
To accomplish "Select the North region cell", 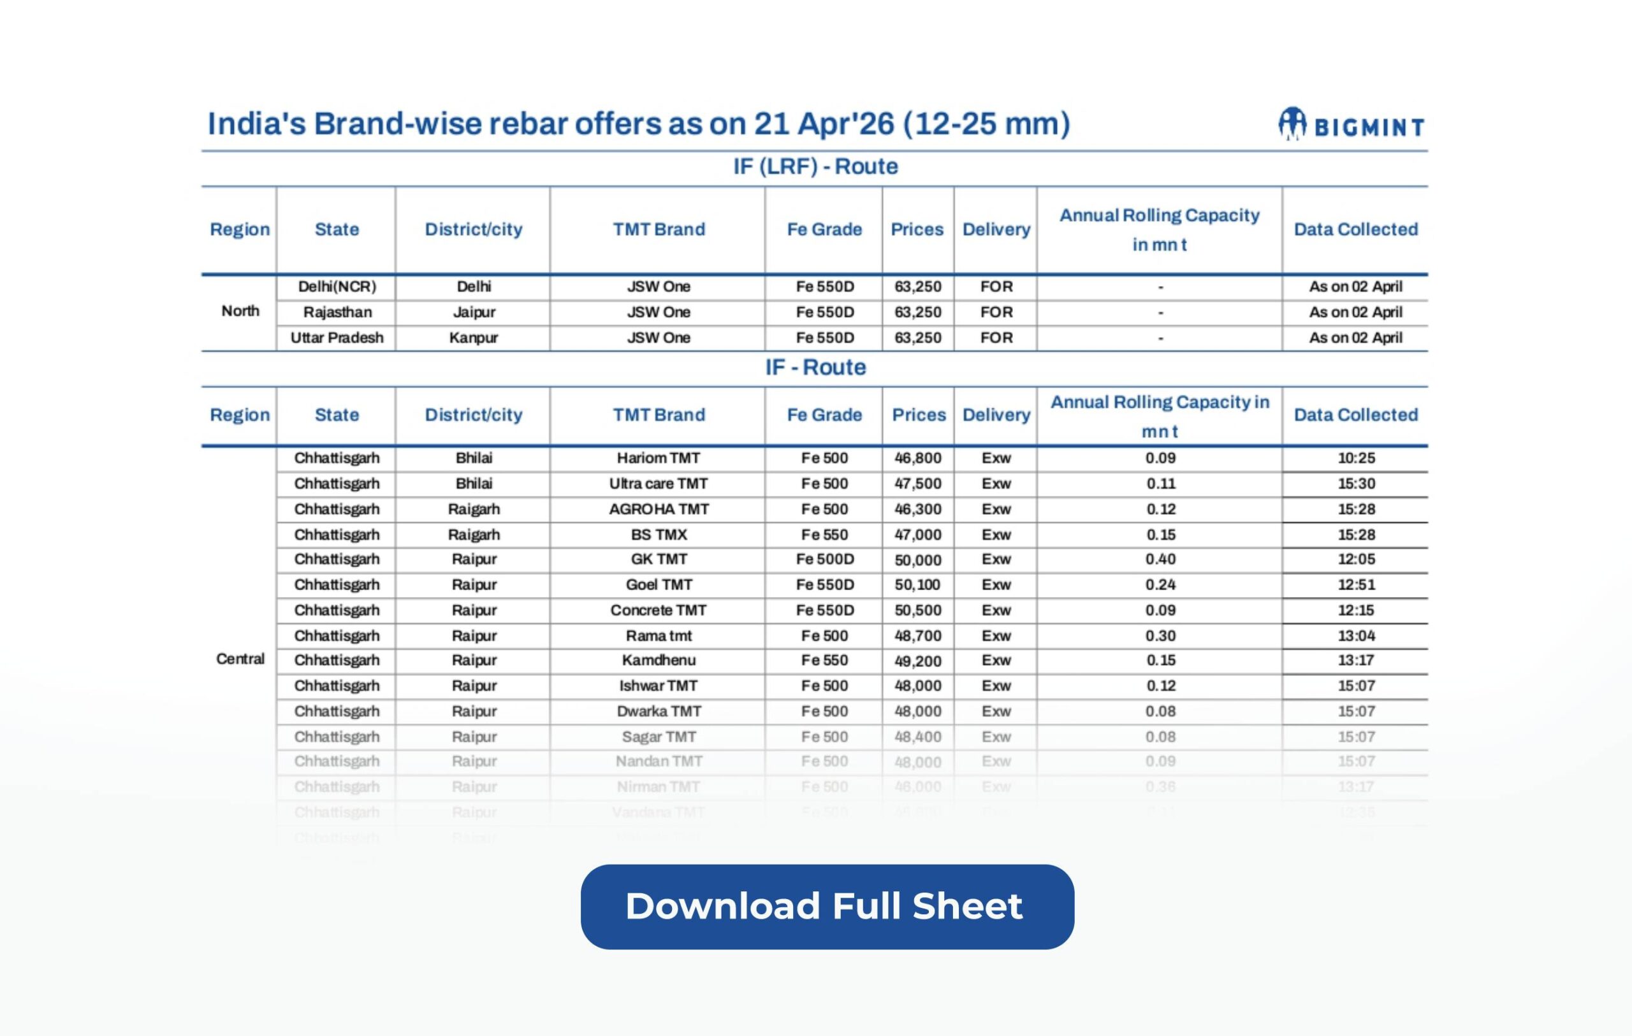I will tap(240, 311).
